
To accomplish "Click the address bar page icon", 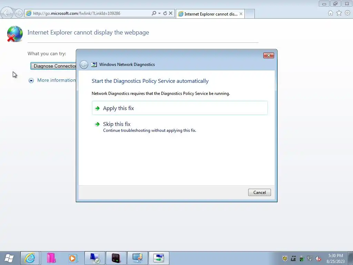I will [29, 13].
